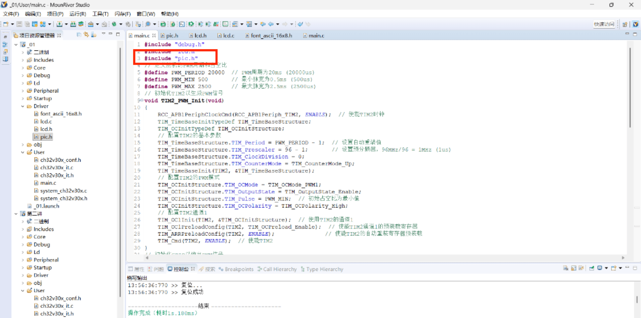
Task: Switch to the lcd.c editor tab
Action: click(228, 35)
